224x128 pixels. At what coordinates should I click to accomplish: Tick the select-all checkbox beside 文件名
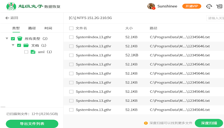pyautogui.click(x=71, y=28)
